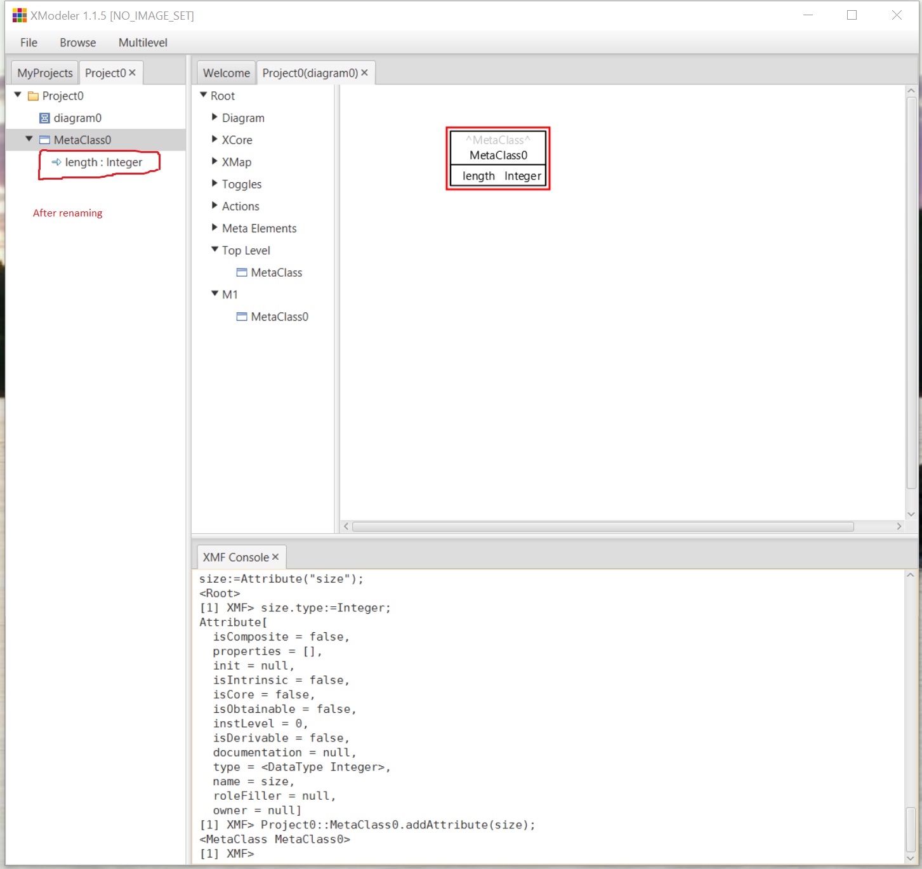Expand the Actions tree node
The width and height of the screenshot is (922, 869).
tap(214, 205)
